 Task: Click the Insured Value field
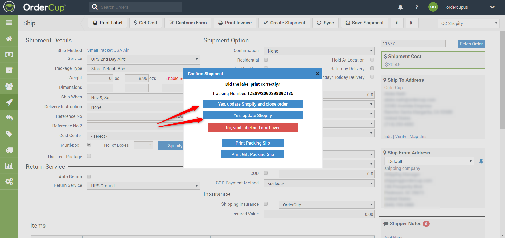coord(319,214)
